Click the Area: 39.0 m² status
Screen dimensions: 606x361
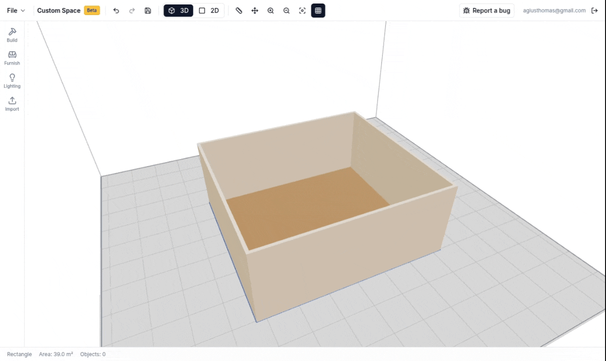click(56, 354)
